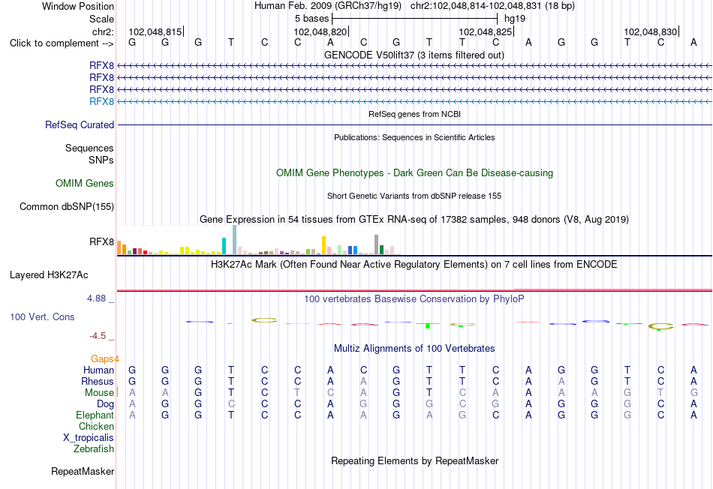This screenshot has height=489, width=713.
Task: Click the tall gray bar near the chart's right end
Action: point(377,244)
